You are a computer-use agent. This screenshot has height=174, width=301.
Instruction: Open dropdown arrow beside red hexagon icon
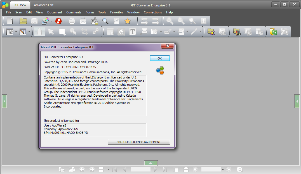tap(65, 21)
